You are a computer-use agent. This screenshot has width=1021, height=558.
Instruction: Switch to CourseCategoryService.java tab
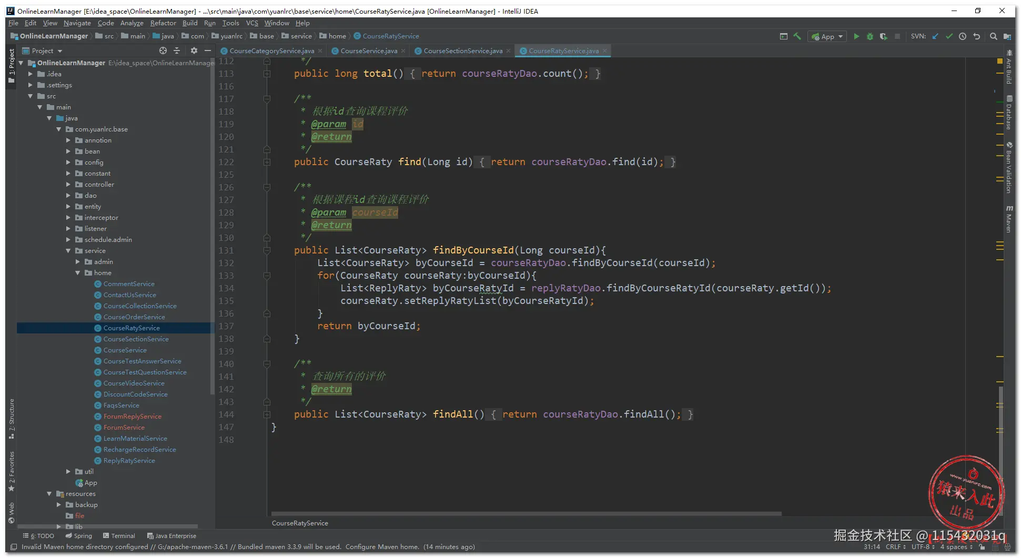click(x=271, y=51)
